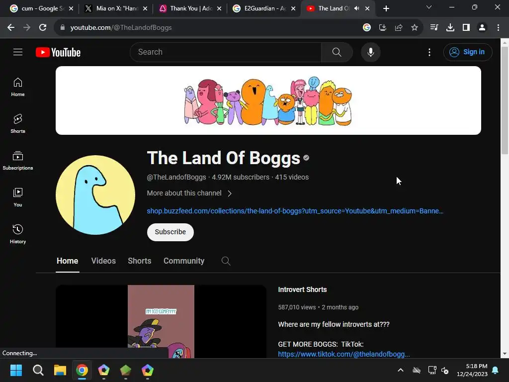
Task: Open Subscriptions in the left sidebar
Action: (x=18, y=161)
